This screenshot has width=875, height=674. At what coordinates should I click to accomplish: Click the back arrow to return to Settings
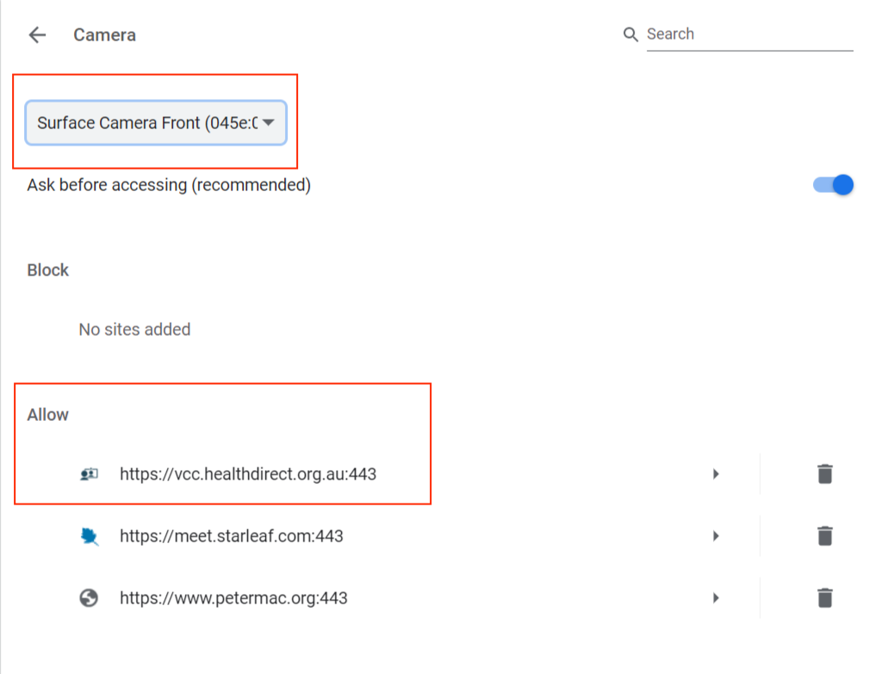coord(37,34)
